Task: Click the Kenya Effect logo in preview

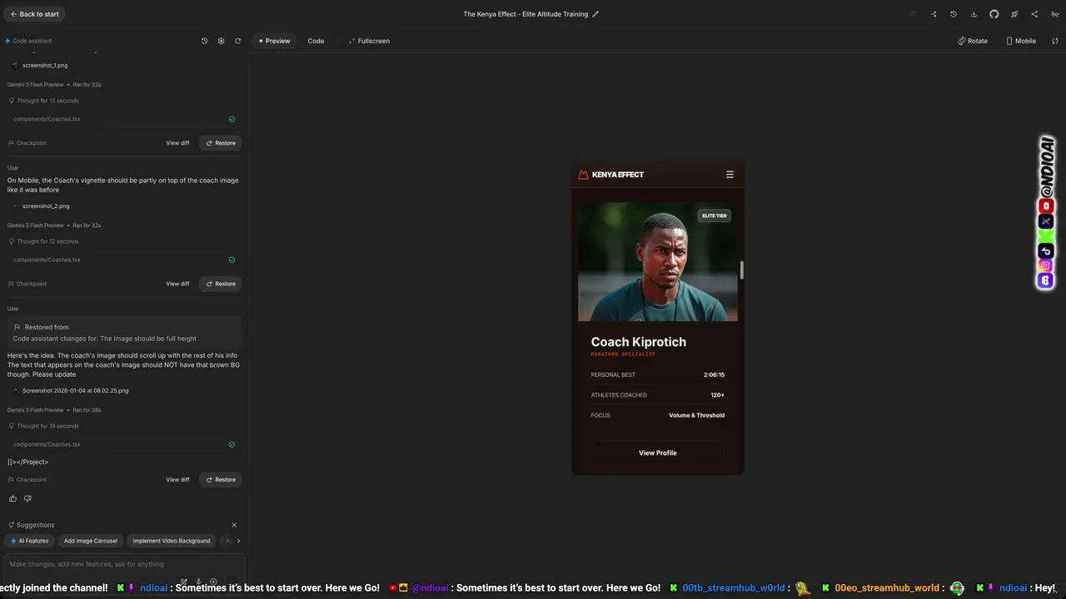Action: (x=610, y=175)
